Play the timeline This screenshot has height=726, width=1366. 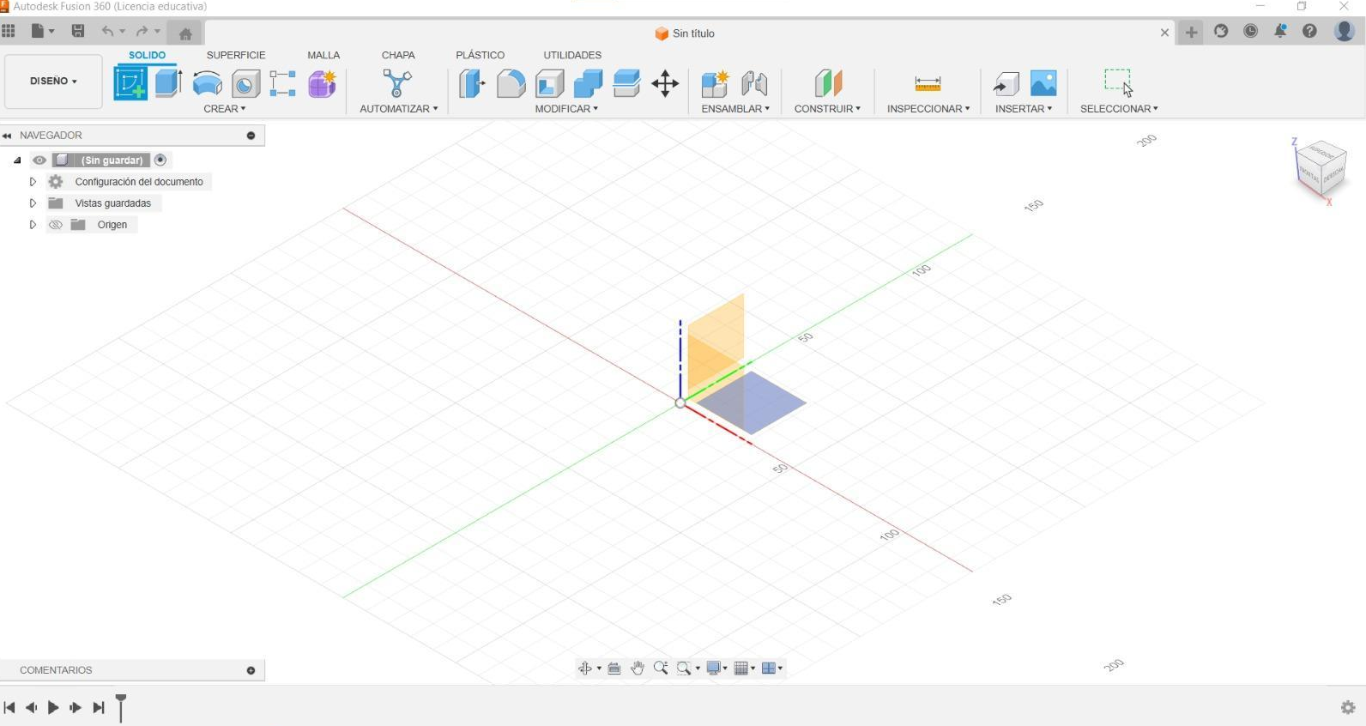(53, 708)
